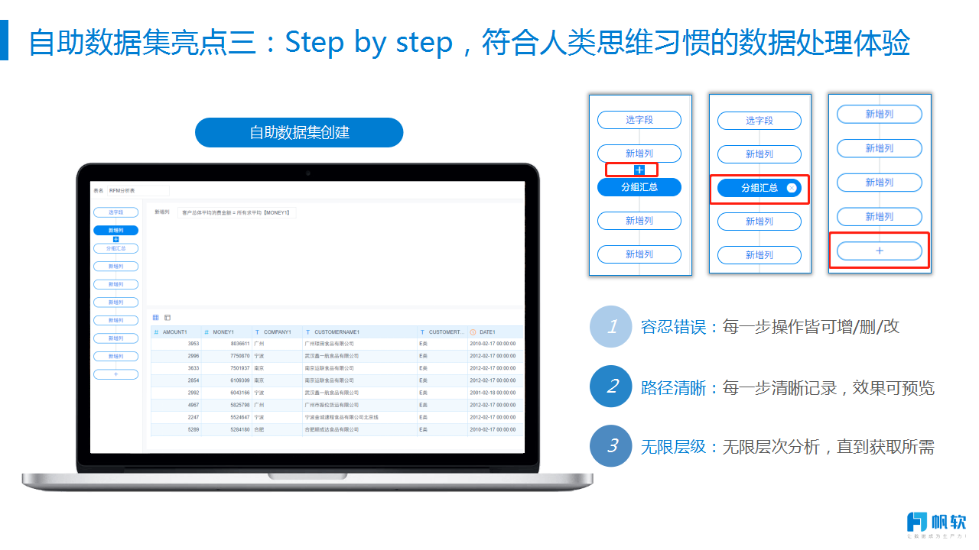Click the 客户总体平均消费金额 formula field
979x550 pixels.
point(236,212)
